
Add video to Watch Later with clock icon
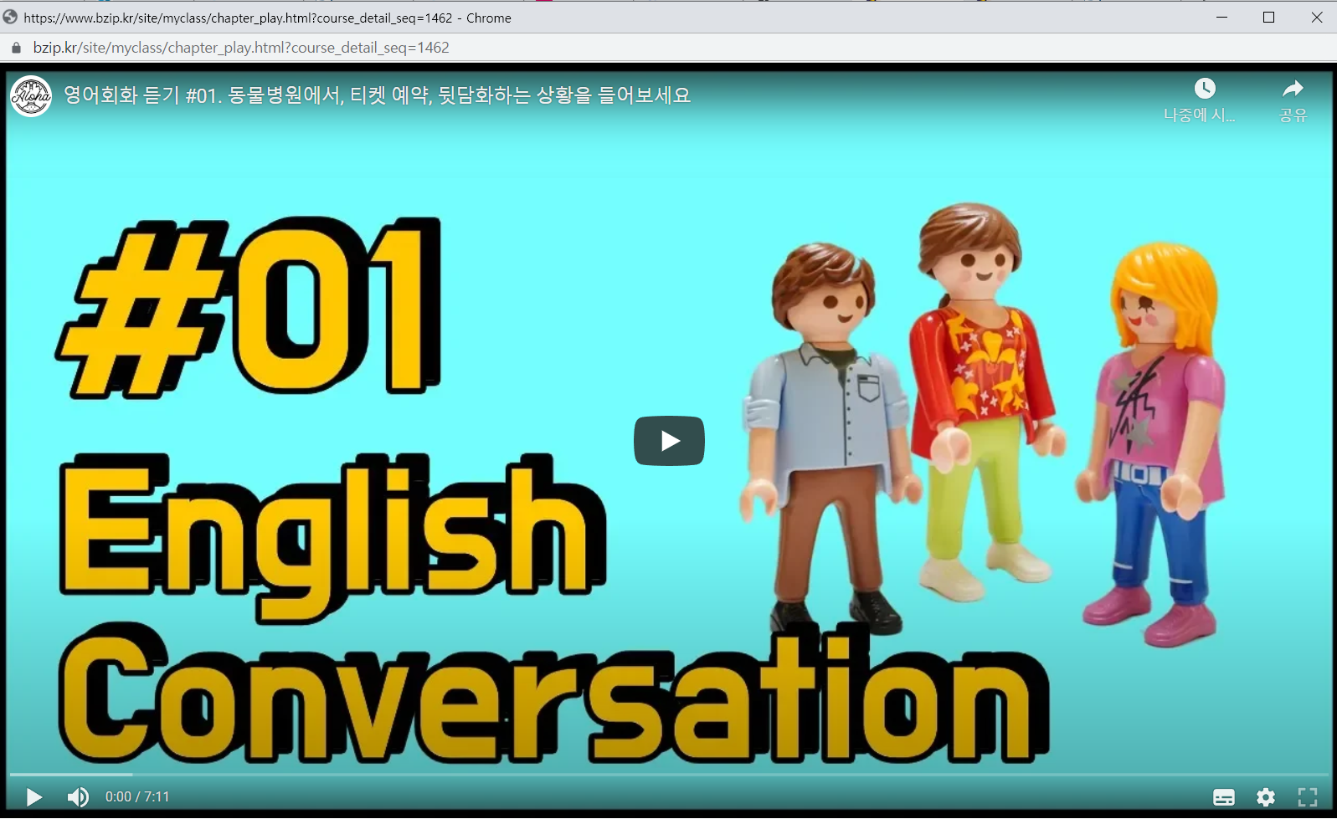(x=1204, y=89)
